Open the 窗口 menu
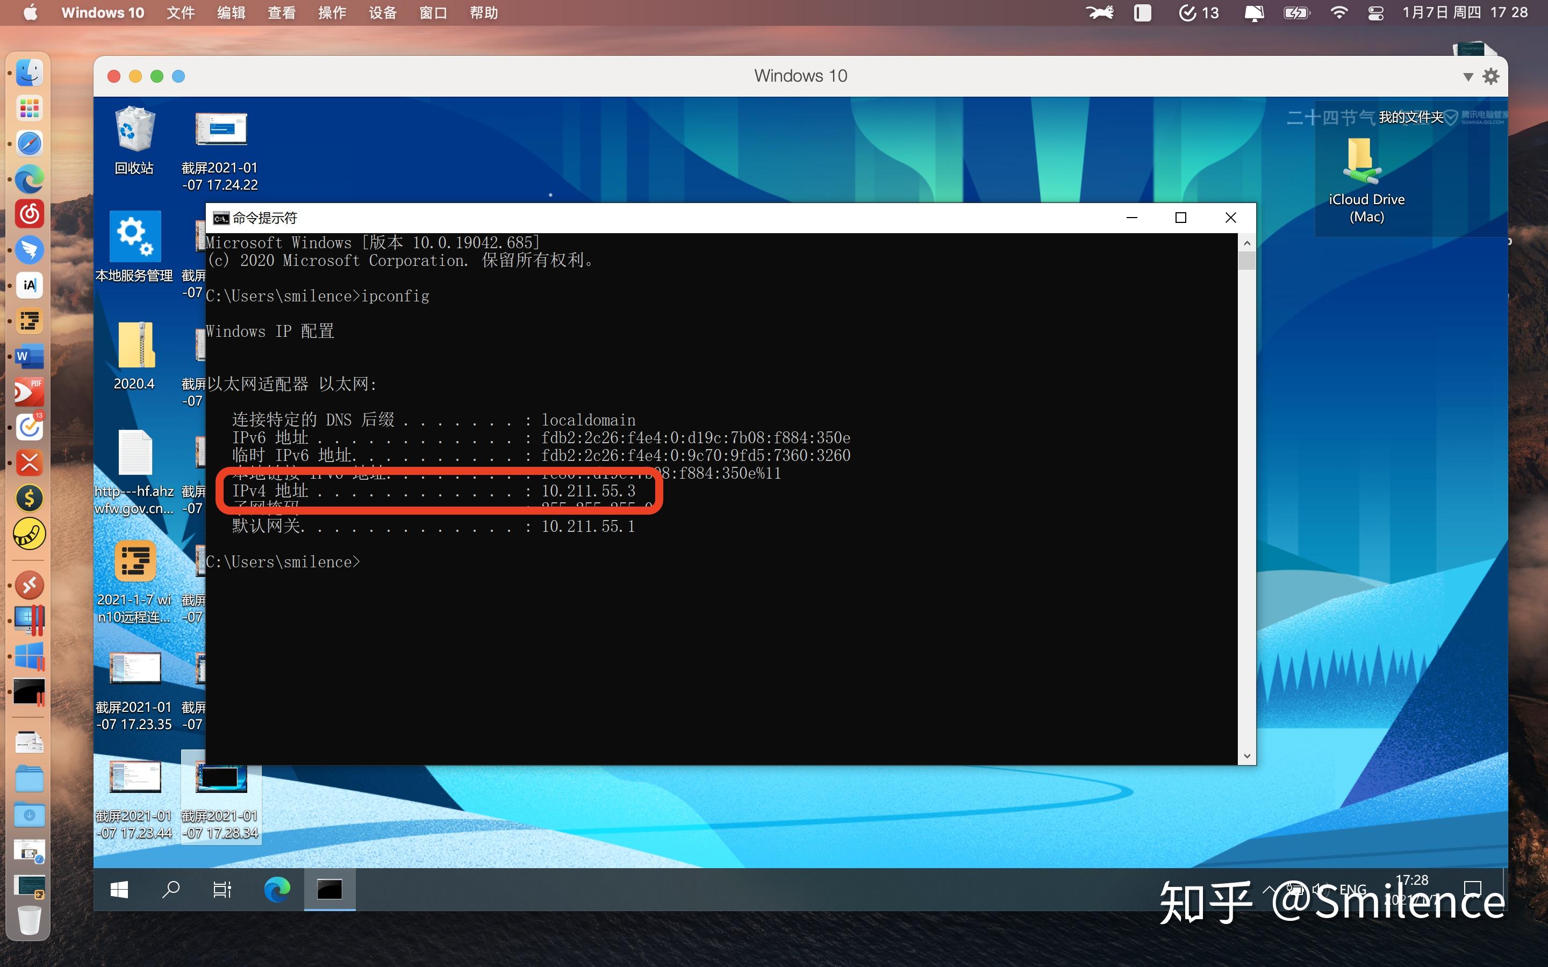This screenshot has height=967, width=1548. tap(433, 13)
